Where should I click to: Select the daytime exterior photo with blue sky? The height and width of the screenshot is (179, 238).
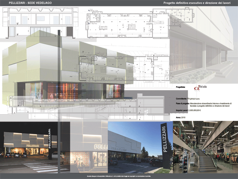tap(140, 147)
